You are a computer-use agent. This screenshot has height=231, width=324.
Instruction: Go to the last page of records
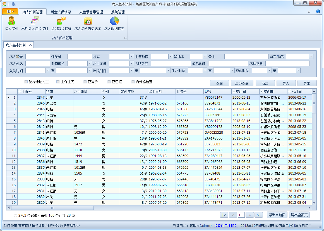[x=259, y=215]
